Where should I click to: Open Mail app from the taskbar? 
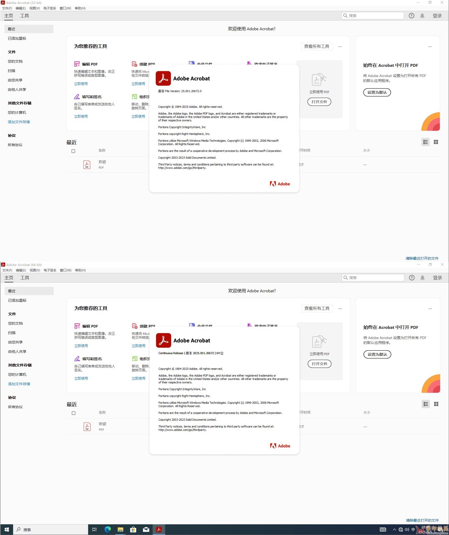click(x=146, y=530)
